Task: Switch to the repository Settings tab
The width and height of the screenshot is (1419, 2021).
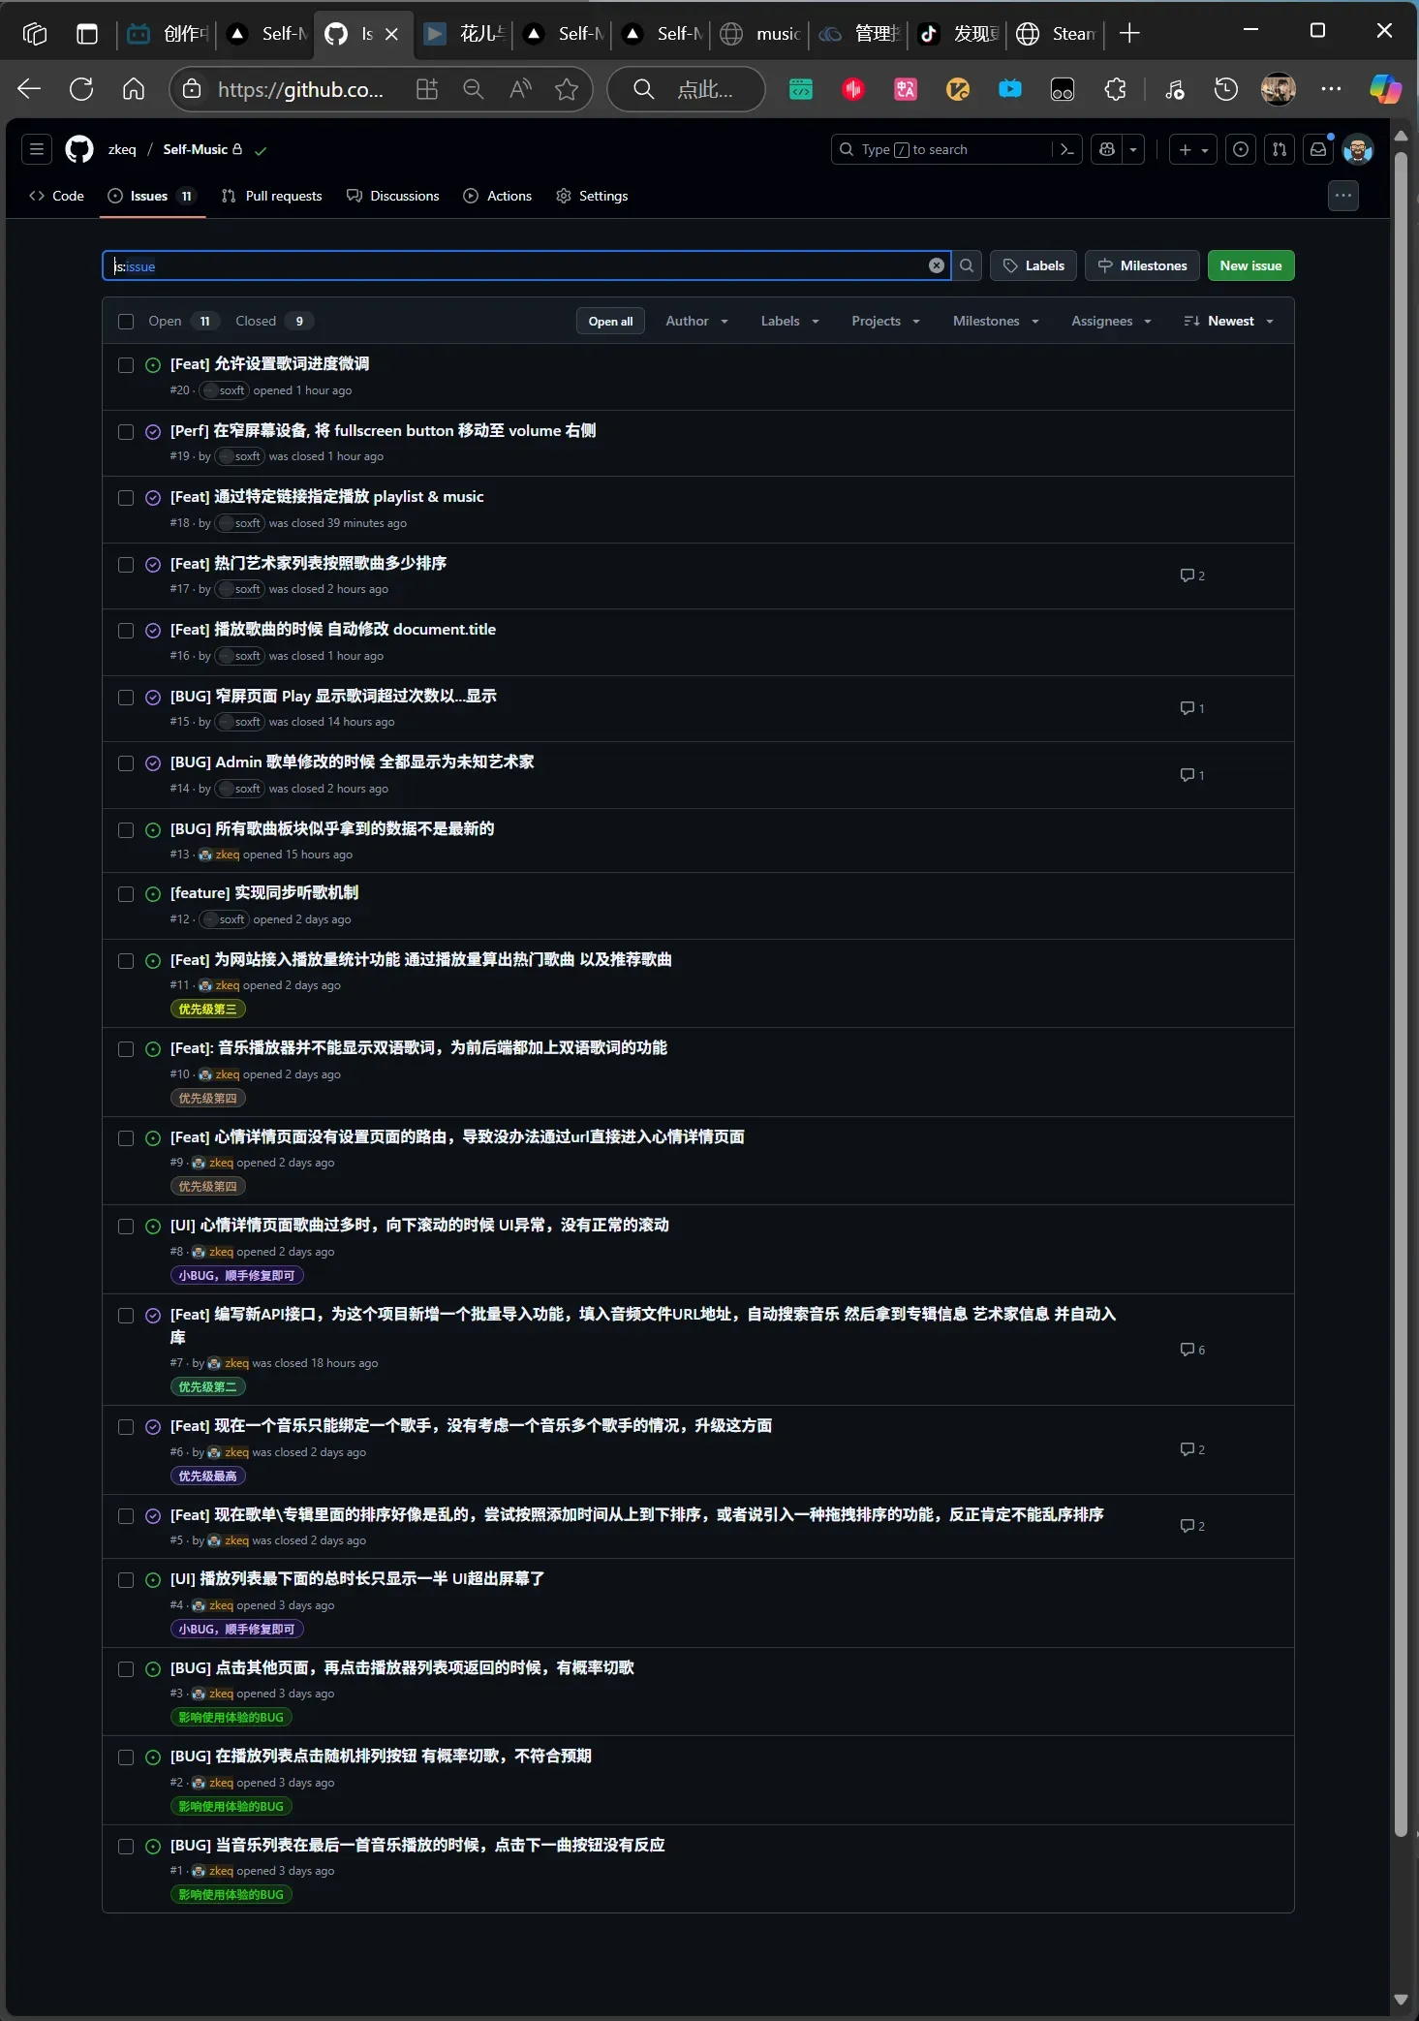Action: click(592, 196)
